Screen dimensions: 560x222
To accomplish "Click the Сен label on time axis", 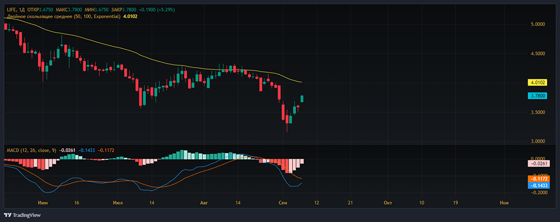I will [x=282, y=202].
